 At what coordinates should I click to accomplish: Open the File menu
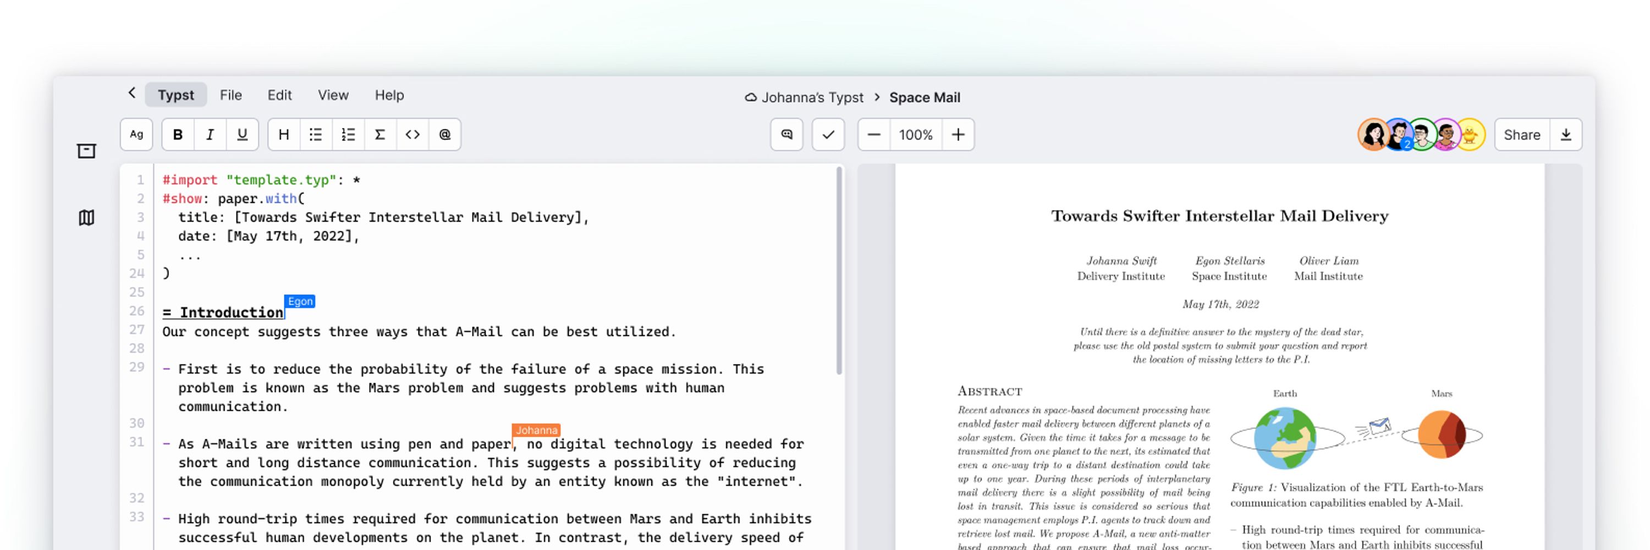pos(230,95)
